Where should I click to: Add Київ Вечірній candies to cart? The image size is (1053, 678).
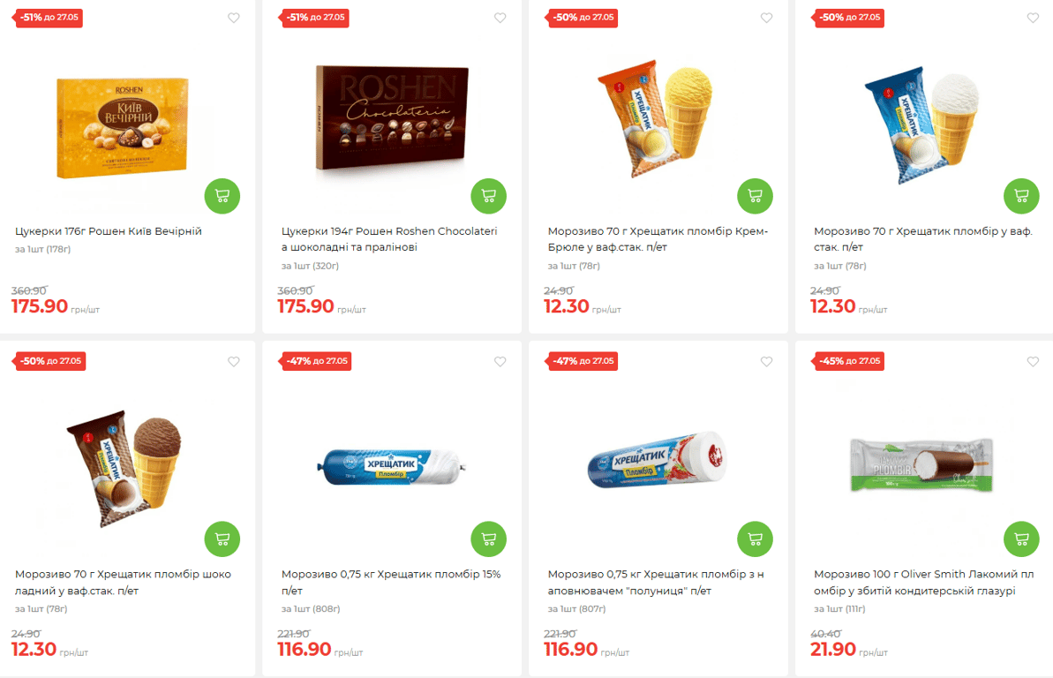coord(222,196)
